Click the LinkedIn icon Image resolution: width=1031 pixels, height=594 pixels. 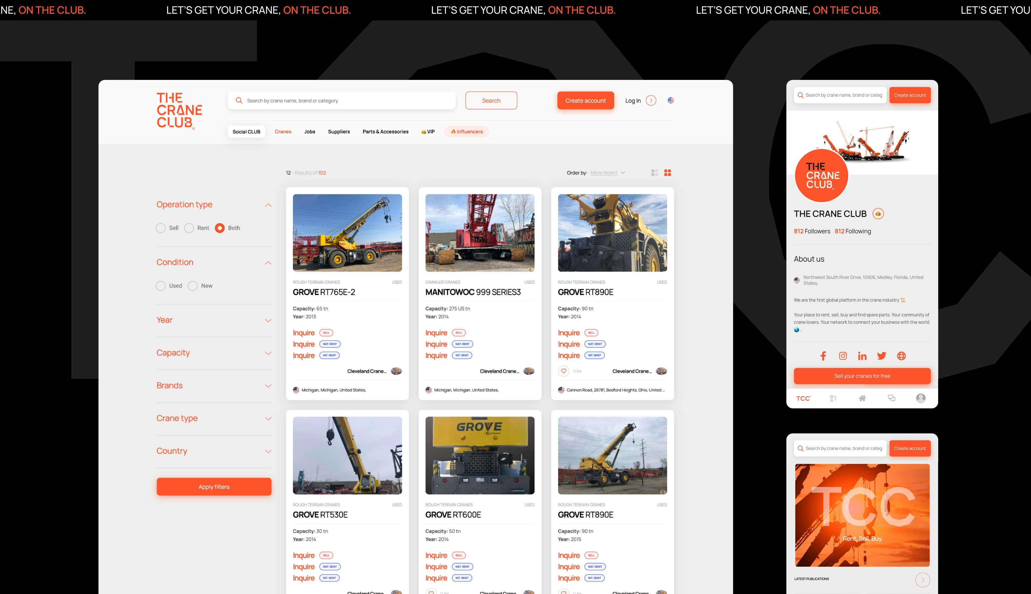(x=862, y=356)
